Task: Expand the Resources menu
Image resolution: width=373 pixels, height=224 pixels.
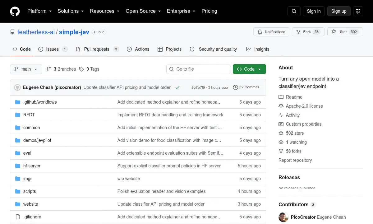Action: (x=105, y=11)
